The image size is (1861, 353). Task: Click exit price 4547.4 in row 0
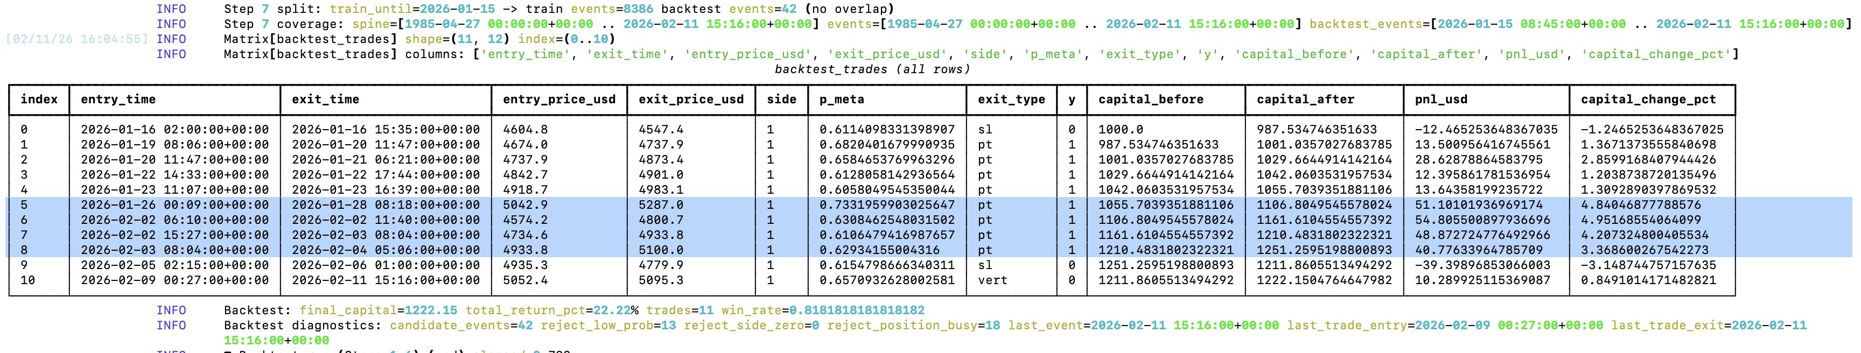click(x=660, y=130)
